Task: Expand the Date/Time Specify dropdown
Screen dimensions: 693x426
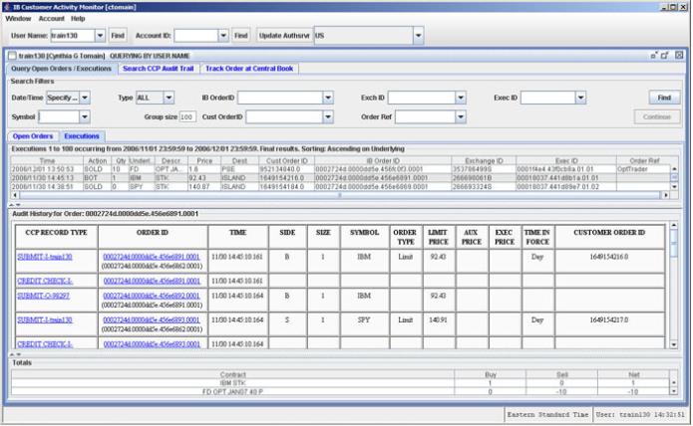Action: pyautogui.click(x=84, y=98)
